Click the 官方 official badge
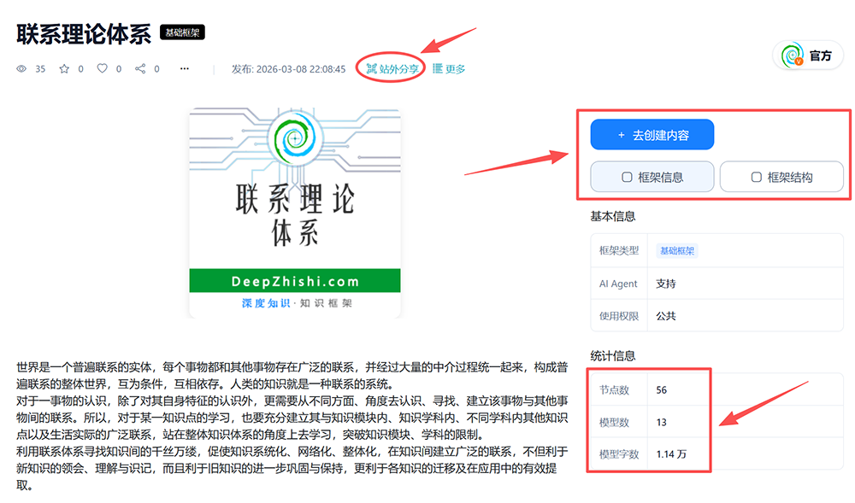 point(808,56)
